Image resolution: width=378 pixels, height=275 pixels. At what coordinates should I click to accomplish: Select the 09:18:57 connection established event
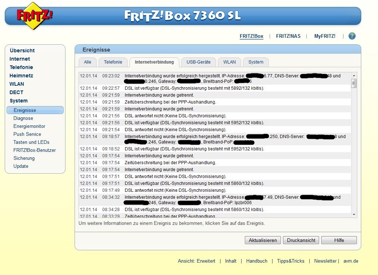[x=215, y=139]
